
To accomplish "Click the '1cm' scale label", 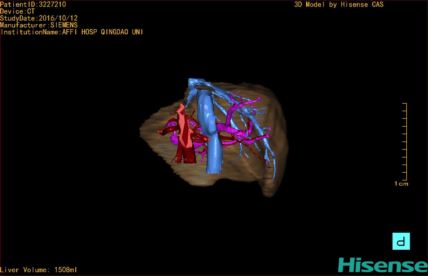I will 401,184.
